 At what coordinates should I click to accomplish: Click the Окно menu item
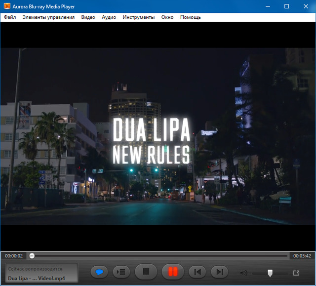[167, 17]
